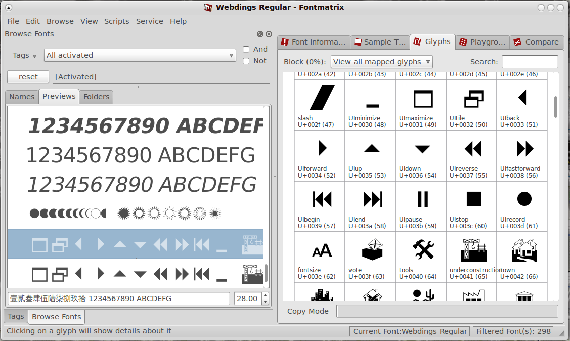
Task: Select the moon phases symbol font preview
Action: [135, 214]
